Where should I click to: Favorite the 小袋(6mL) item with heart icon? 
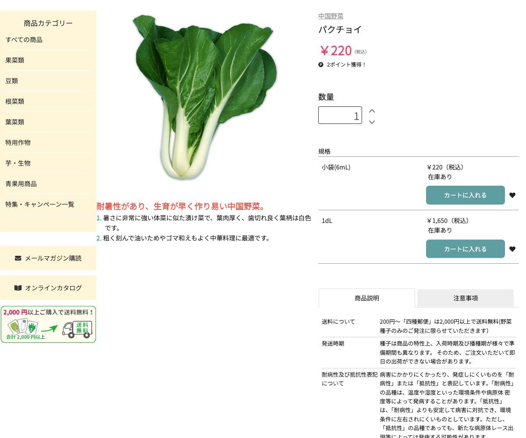tap(512, 195)
